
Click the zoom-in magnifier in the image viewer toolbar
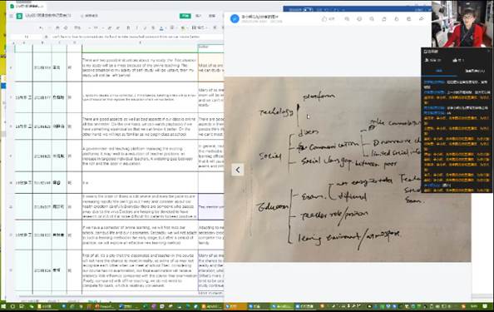pyautogui.click(x=347, y=19)
